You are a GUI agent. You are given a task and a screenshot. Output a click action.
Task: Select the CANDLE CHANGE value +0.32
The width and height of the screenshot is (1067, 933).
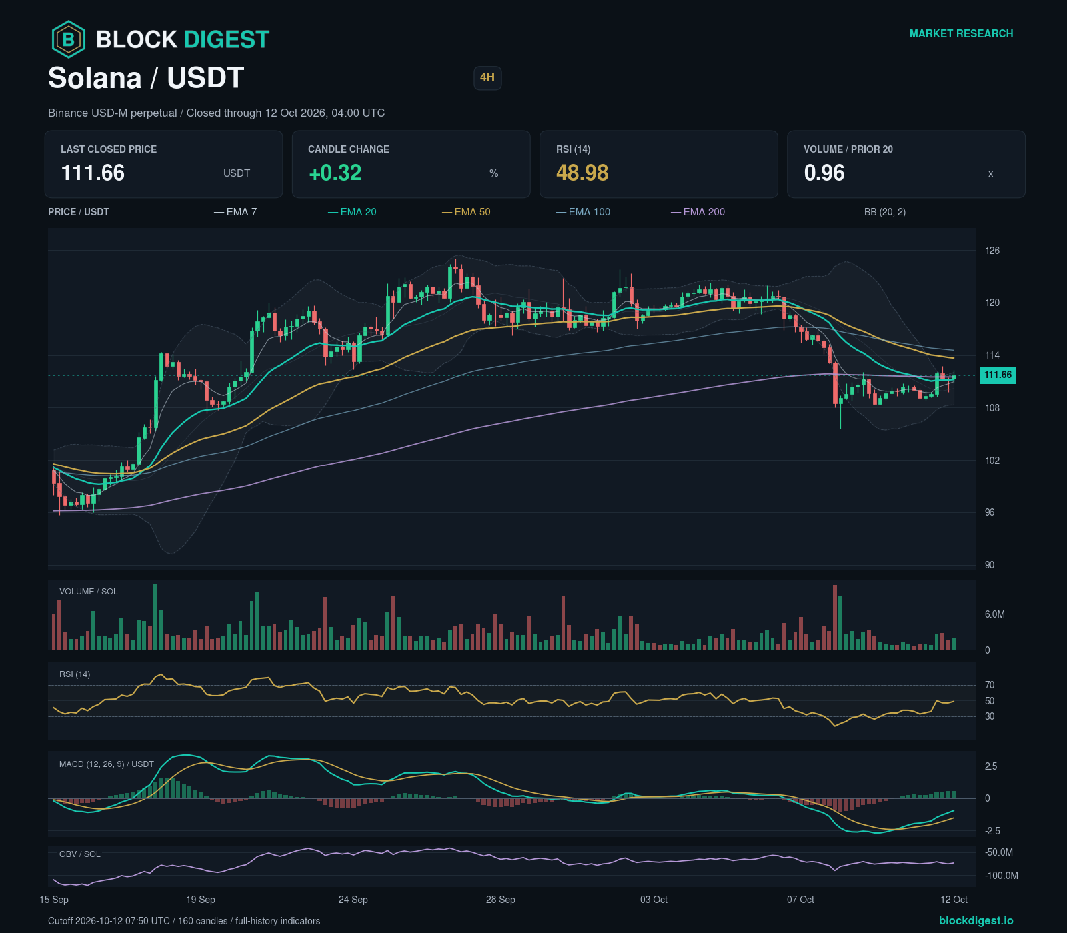tap(335, 173)
